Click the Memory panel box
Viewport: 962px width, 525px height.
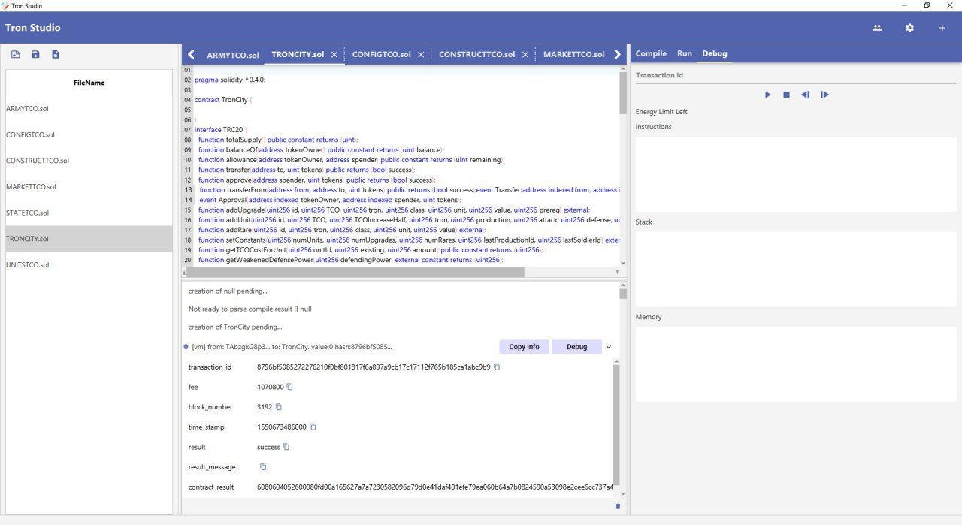[796, 364]
